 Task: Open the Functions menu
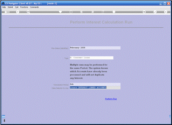pos(24,7)
